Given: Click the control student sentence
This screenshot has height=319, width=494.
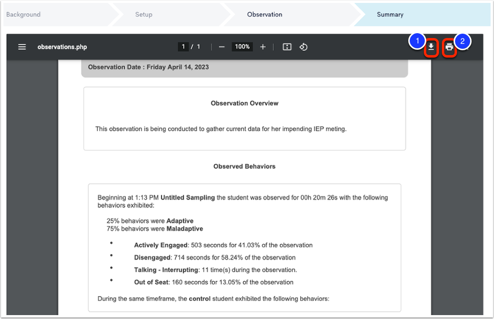Looking at the screenshot, I should point(213,299).
